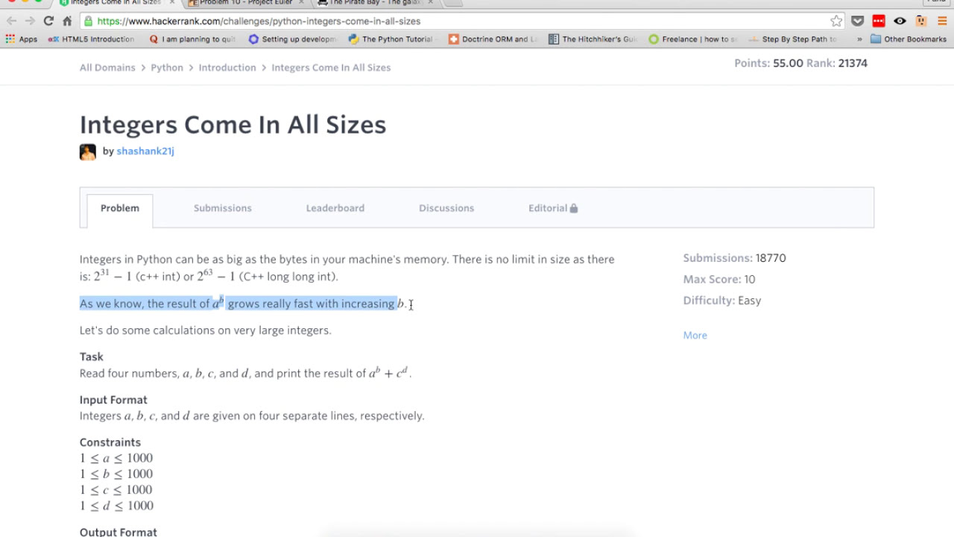Expand the bookmarks overflow chevron
Screen dimensions: 954x537
coord(859,39)
